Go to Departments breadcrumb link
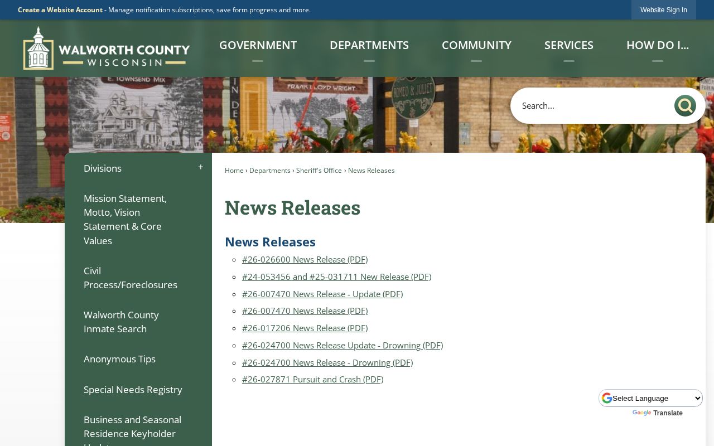 click(270, 171)
